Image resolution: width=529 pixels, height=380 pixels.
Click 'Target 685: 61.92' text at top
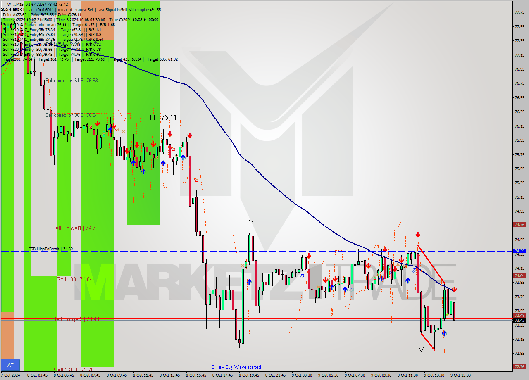162,59
